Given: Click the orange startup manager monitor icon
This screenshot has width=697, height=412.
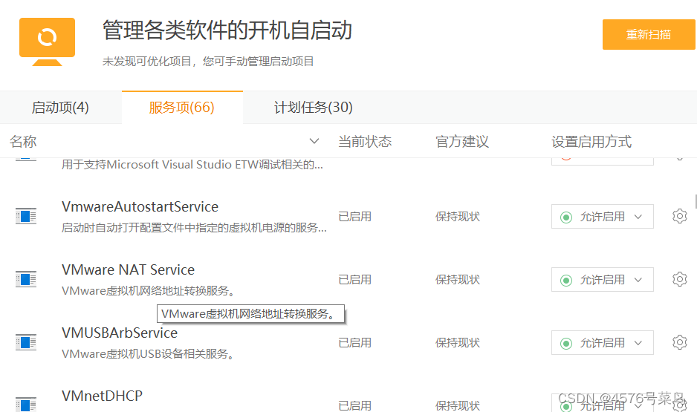Looking at the screenshot, I should point(47,42).
